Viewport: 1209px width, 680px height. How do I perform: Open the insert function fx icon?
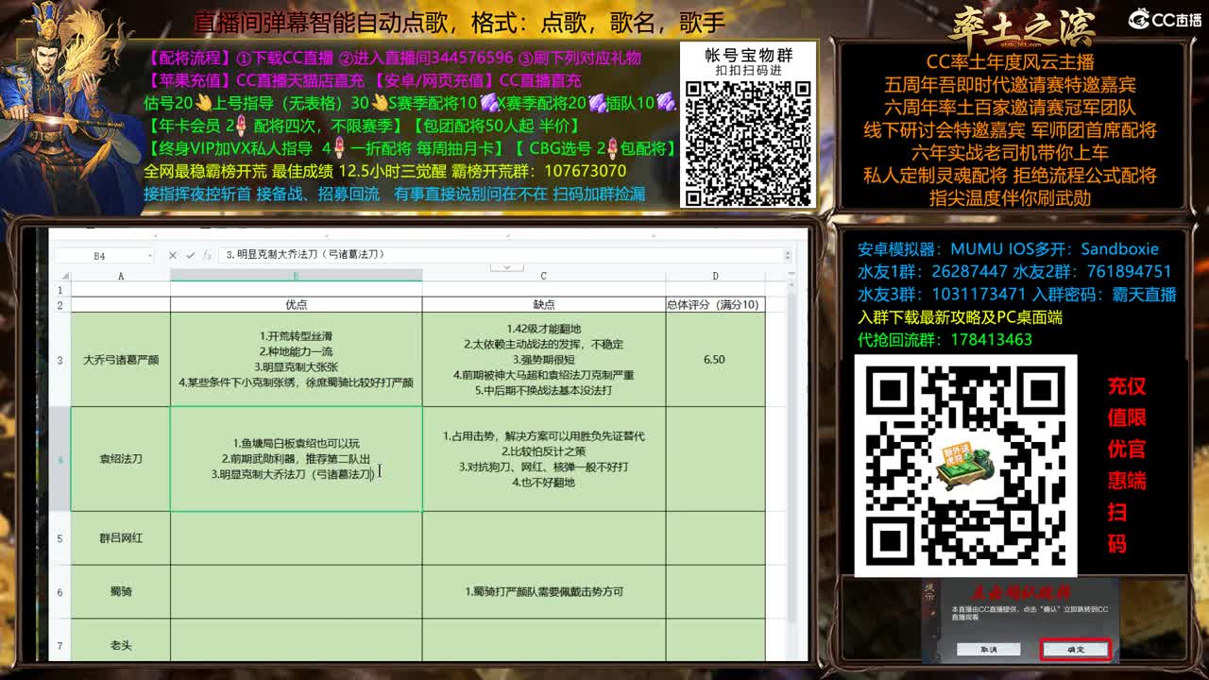click(x=206, y=255)
